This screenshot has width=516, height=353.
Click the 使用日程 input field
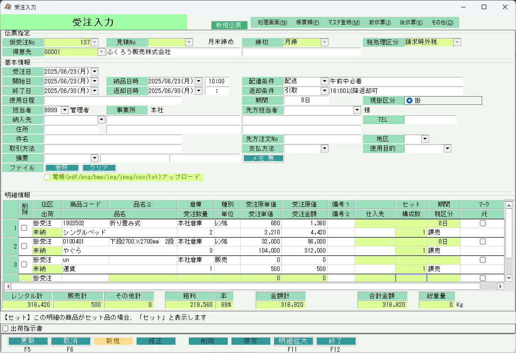coord(113,101)
